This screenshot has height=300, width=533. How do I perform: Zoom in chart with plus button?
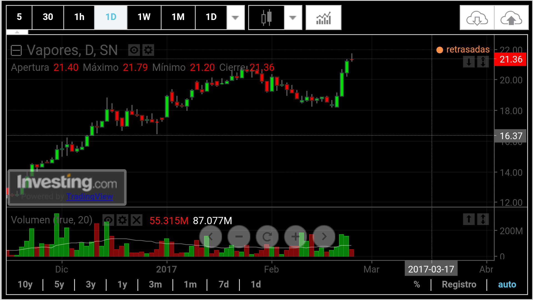tap(295, 237)
